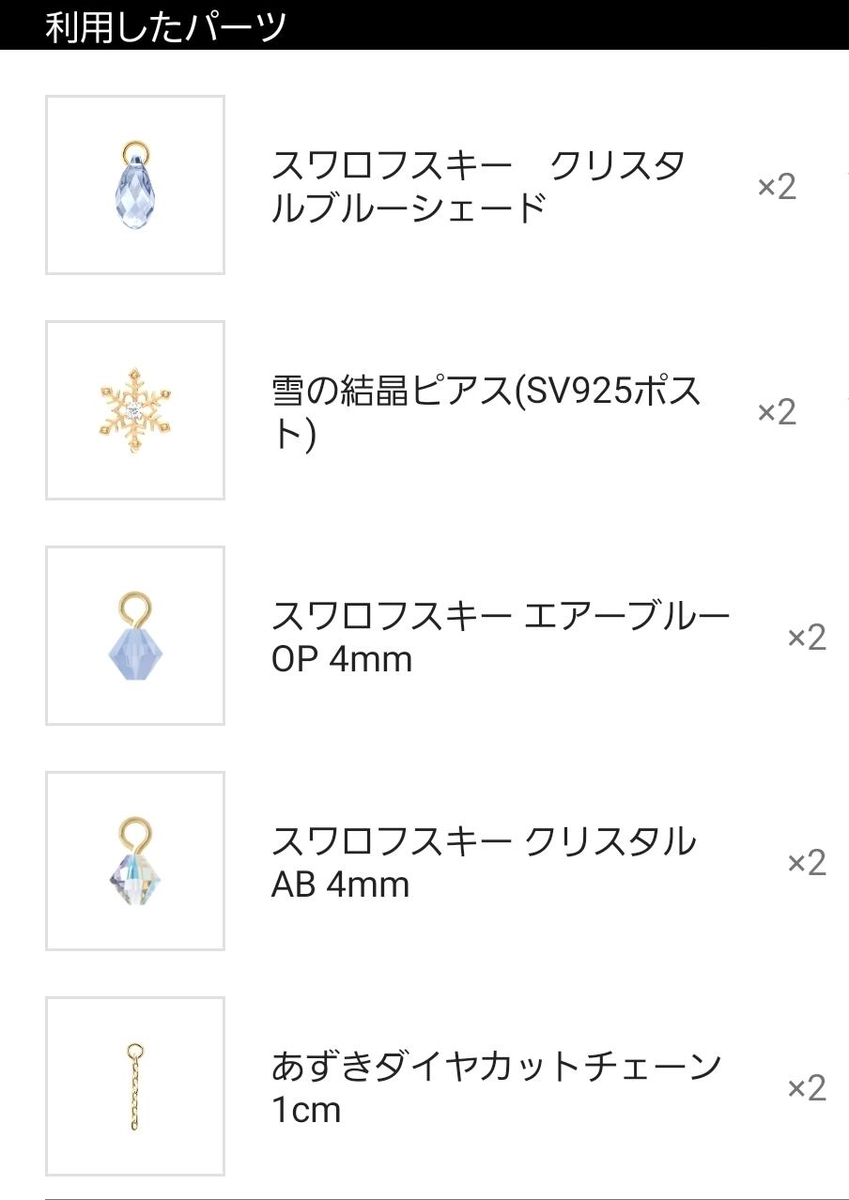The width and height of the screenshot is (849, 1200).
Task: View the Crystal AB bead thumbnail
Action: 134,861
